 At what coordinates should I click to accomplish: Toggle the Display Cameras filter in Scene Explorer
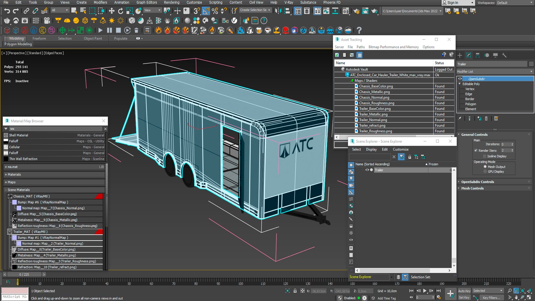(x=351, y=185)
